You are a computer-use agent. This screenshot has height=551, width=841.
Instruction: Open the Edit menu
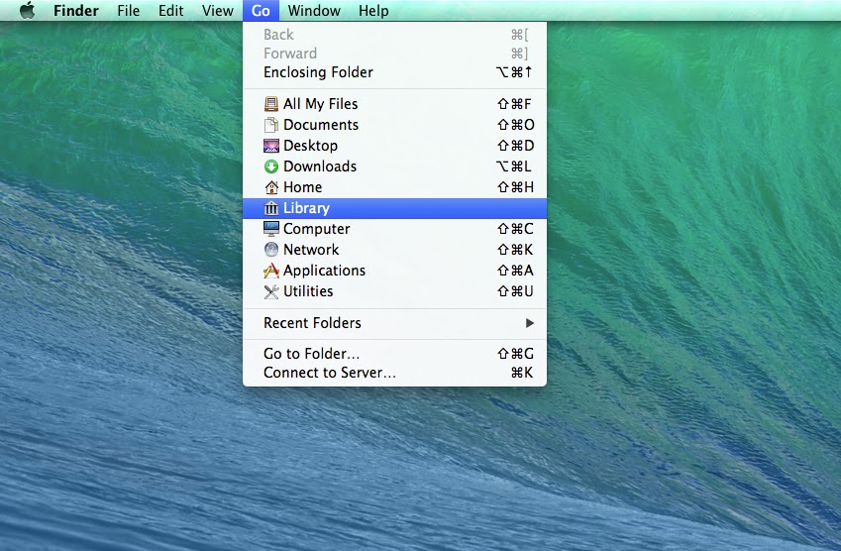171,11
